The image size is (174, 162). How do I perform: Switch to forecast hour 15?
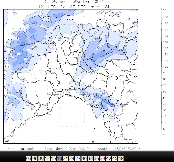(53, 158)
